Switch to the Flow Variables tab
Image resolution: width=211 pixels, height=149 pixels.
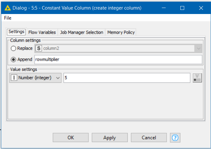42,32
